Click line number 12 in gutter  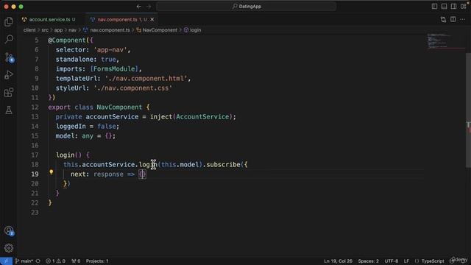(x=35, y=107)
